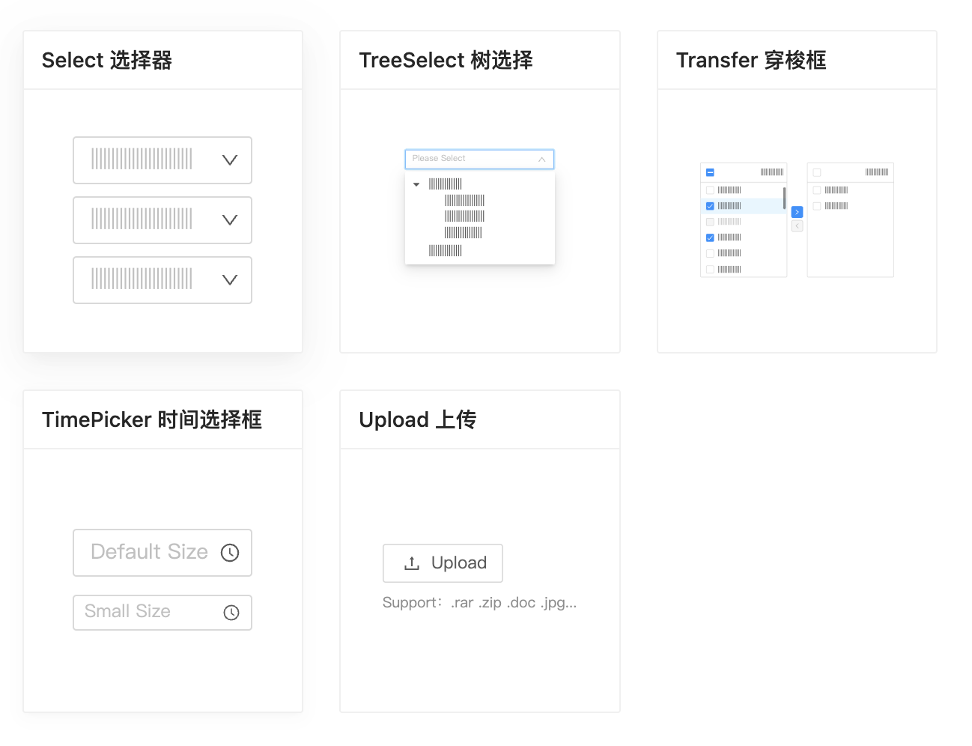Viewport: 972px width, 746px height.
Task: Check the last item in left Transfer list
Action: [x=710, y=269]
